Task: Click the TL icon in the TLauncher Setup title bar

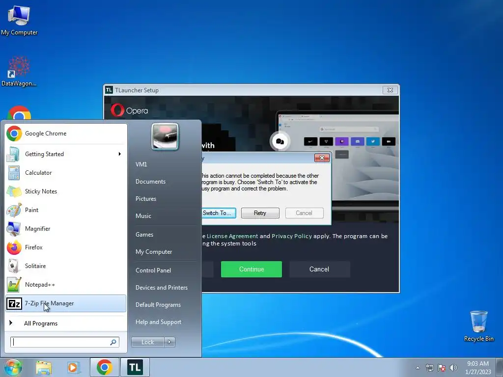Action: (109, 90)
